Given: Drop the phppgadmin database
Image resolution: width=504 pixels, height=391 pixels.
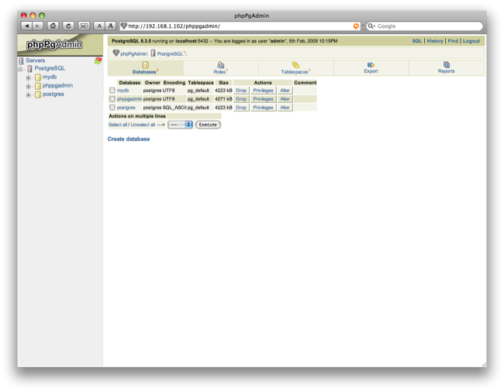Looking at the screenshot, I should point(241,99).
